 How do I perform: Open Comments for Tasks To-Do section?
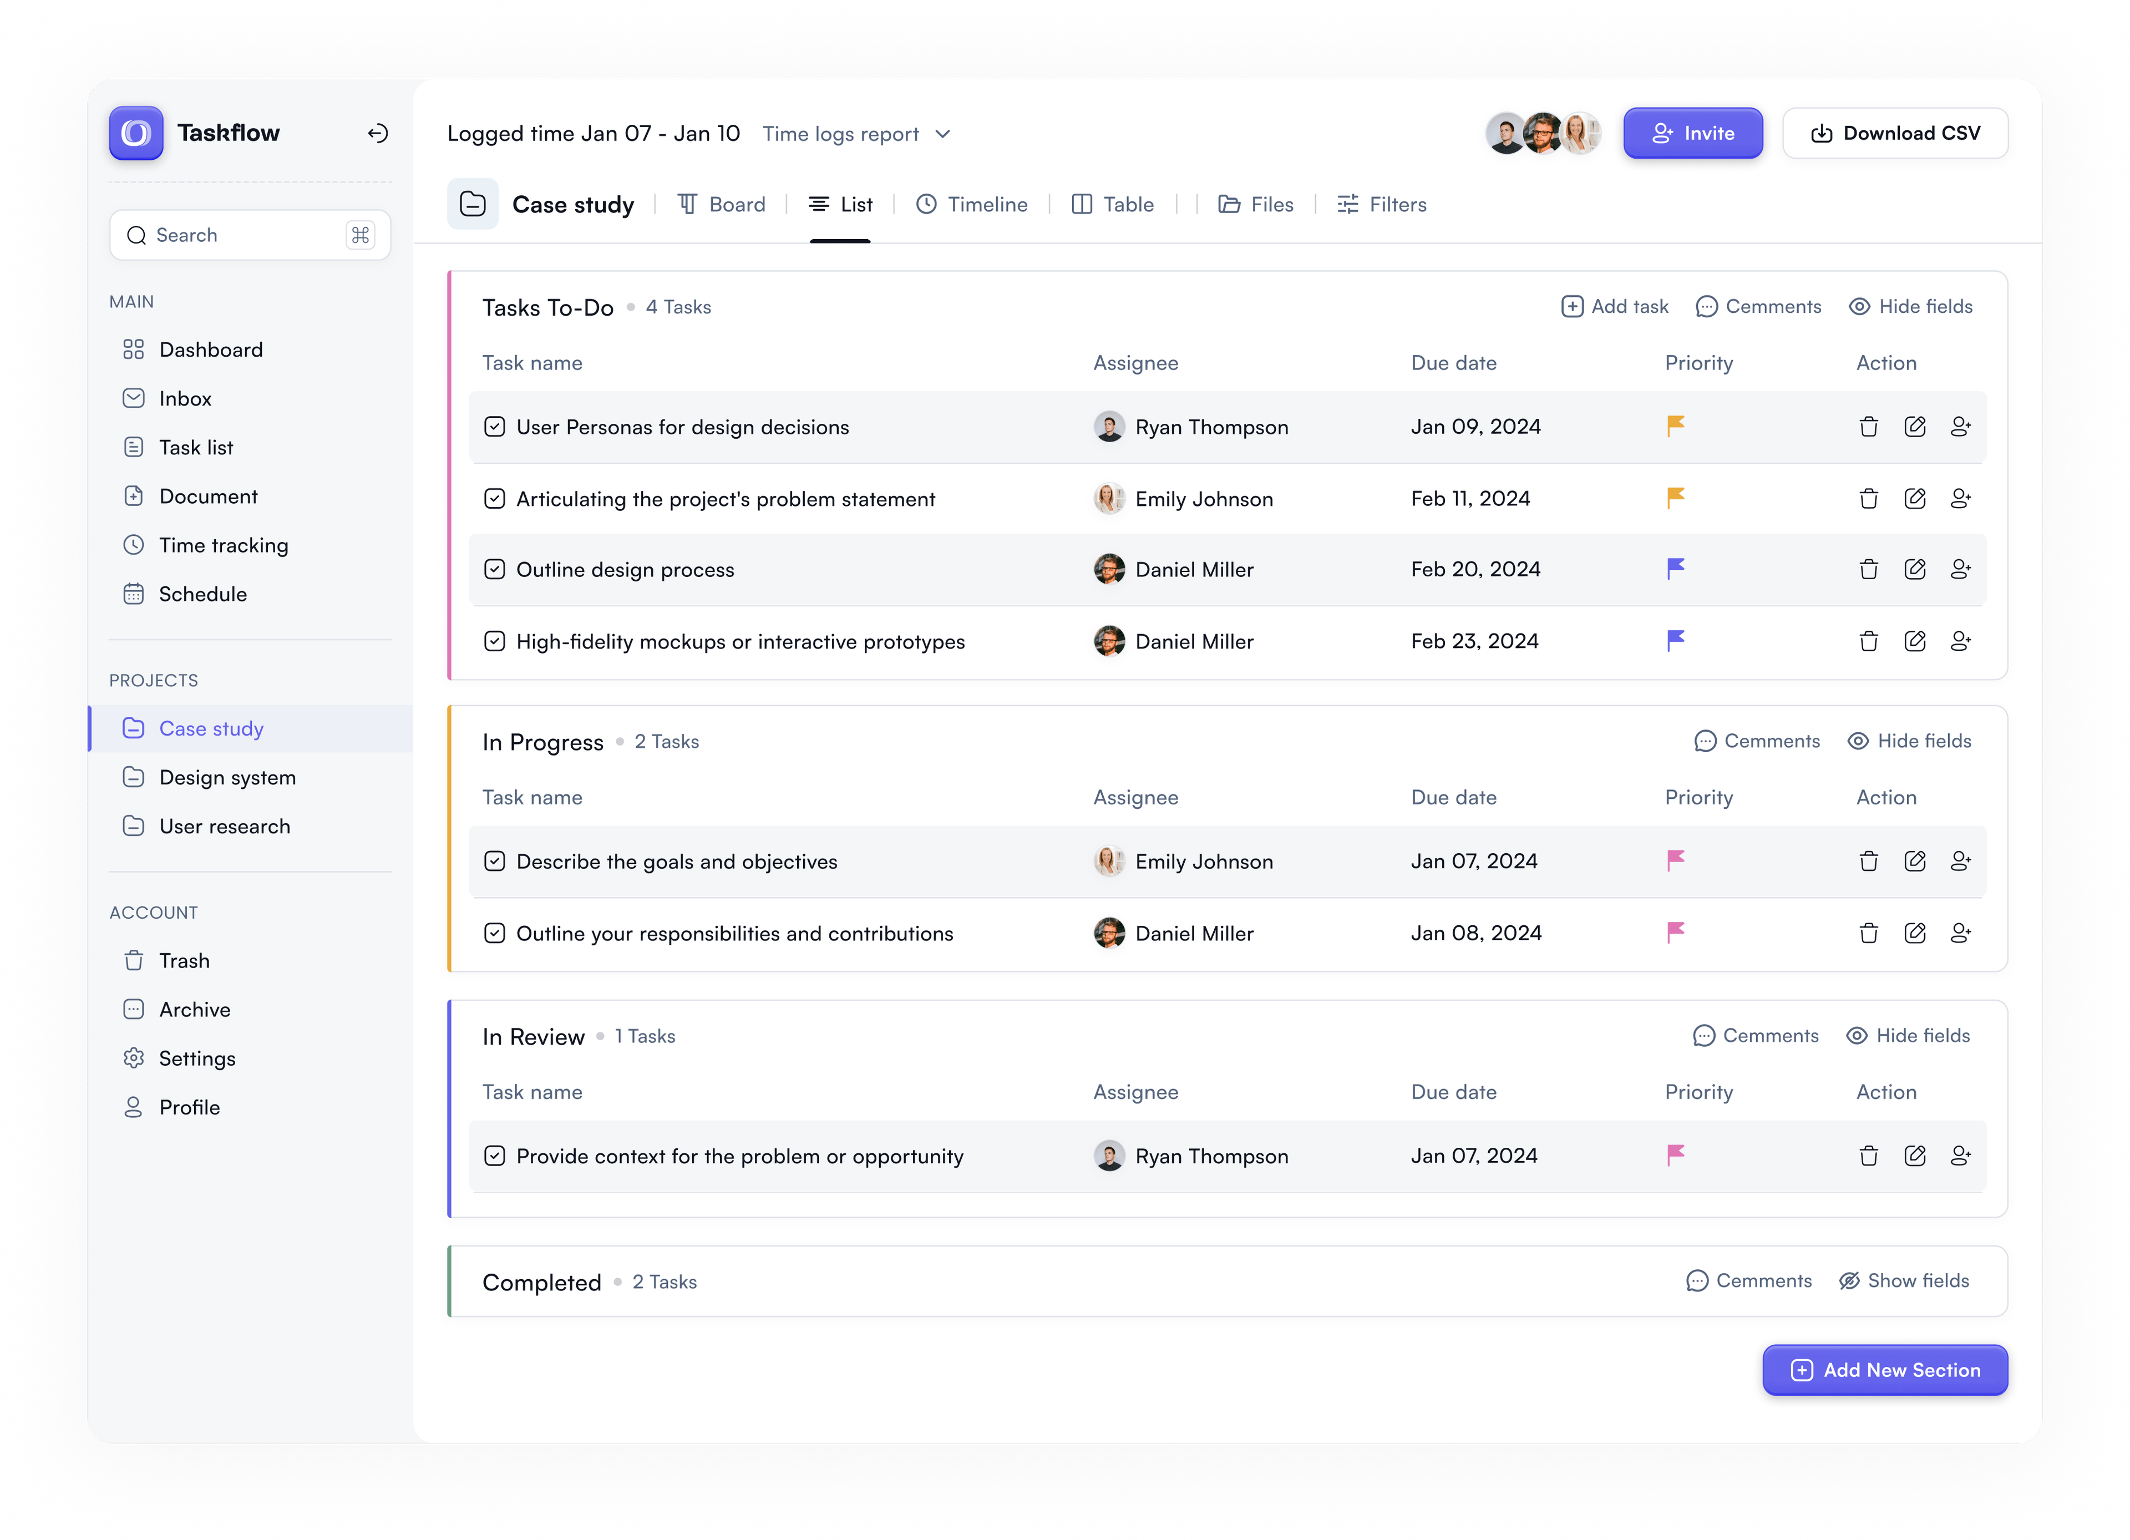[x=1758, y=306]
